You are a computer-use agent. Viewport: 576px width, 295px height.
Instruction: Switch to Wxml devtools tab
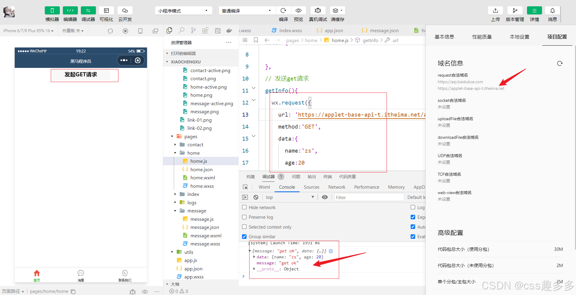tap(264, 187)
